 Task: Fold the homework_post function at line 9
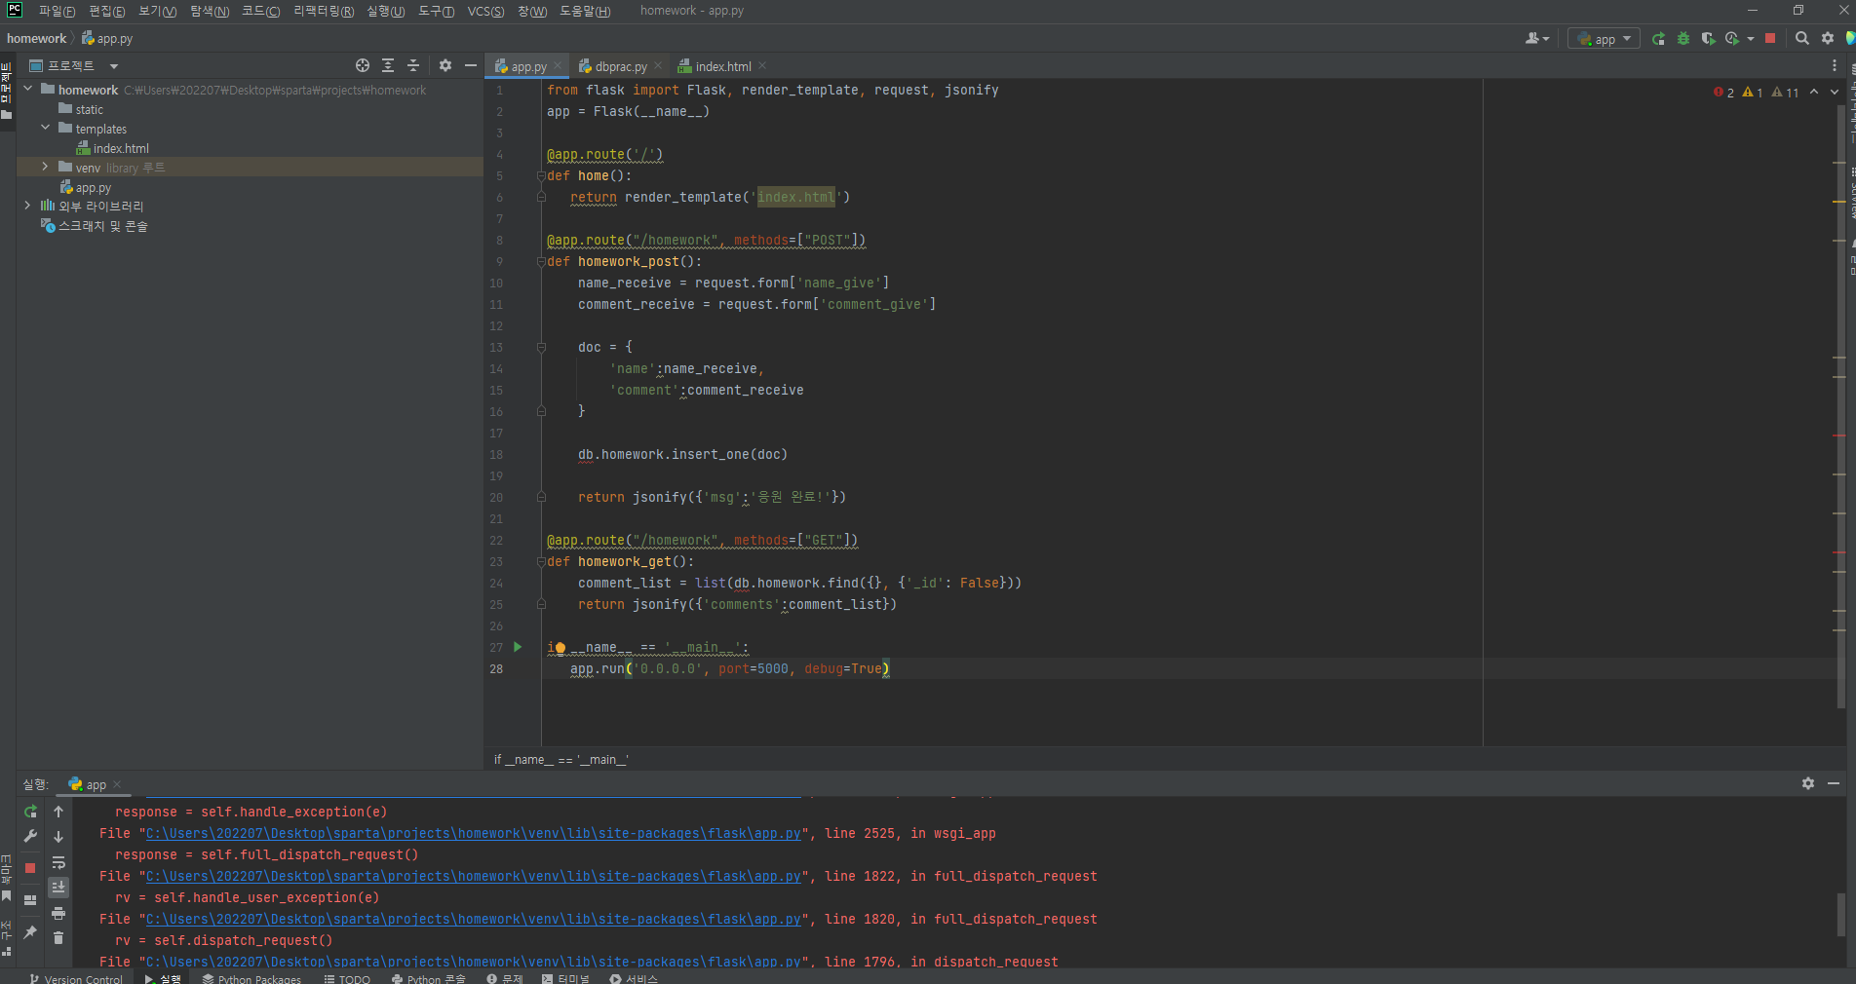click(x=540, y=261)
